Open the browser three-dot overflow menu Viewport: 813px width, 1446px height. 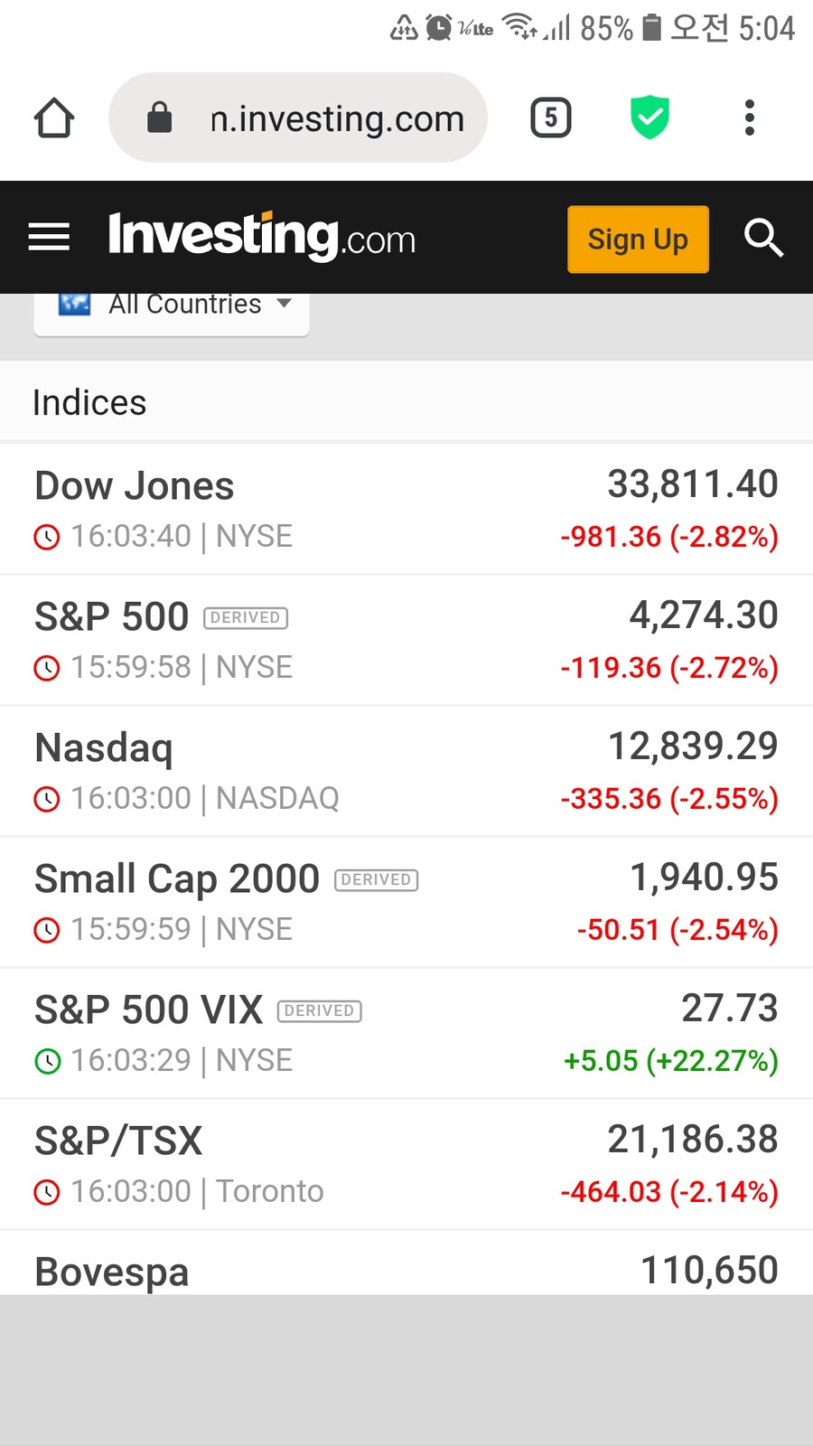tap(749, 118)
